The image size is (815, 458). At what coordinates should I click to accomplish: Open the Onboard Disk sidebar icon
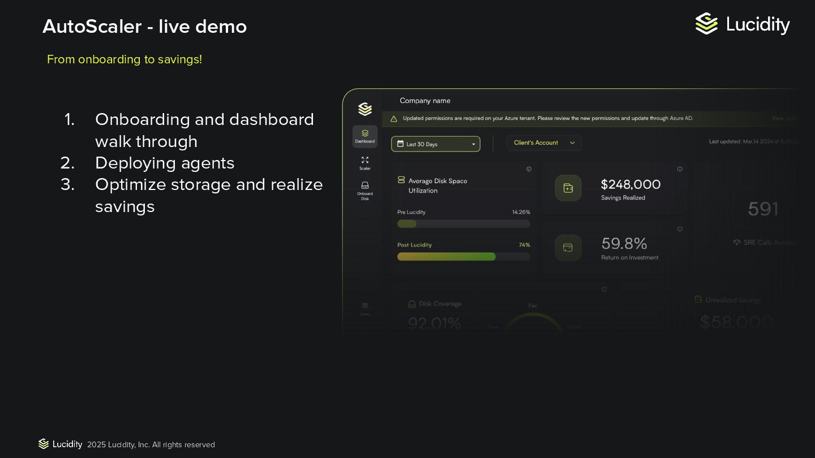(x=365, y=191)
